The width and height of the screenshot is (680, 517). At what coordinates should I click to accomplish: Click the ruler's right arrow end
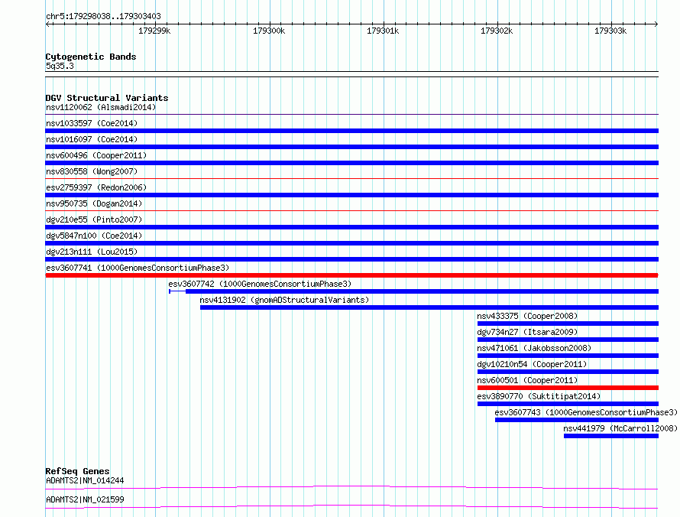point(656,24)
